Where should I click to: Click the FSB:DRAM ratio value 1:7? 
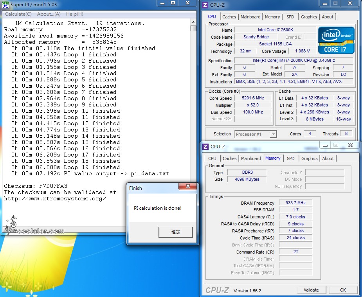pyautogui.click(x=295, y=210)
